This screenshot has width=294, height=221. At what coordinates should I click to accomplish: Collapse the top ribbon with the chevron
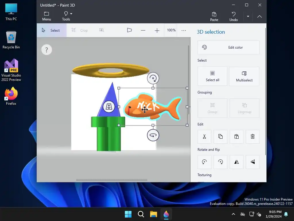(x=260, y=16)
